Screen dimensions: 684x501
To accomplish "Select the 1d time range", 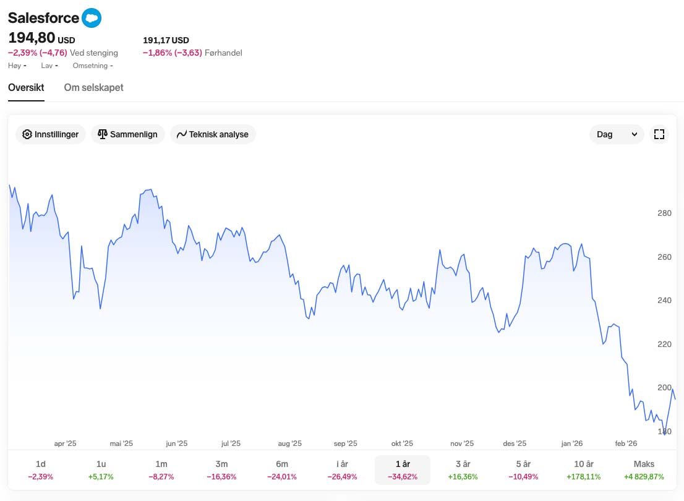I will [x=41, y=470].
